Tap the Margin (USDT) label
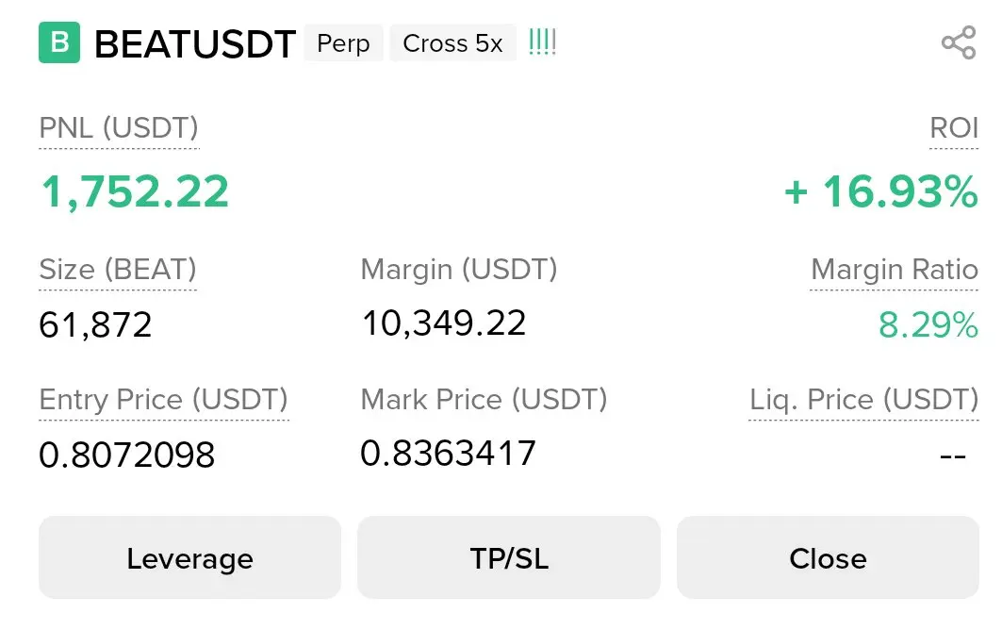 [459, 270]
